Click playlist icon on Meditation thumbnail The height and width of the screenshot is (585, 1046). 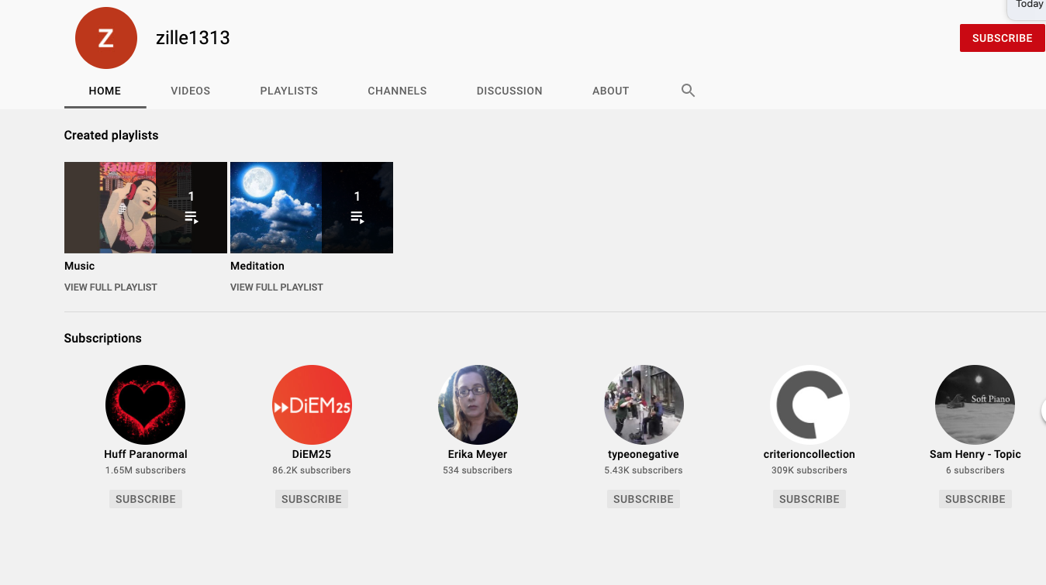(x=357, y=218)
